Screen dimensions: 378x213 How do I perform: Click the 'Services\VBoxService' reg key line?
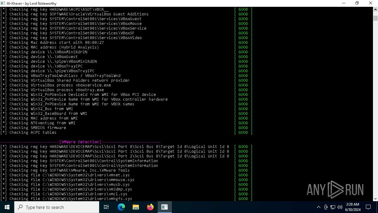[x=73, y=28]
